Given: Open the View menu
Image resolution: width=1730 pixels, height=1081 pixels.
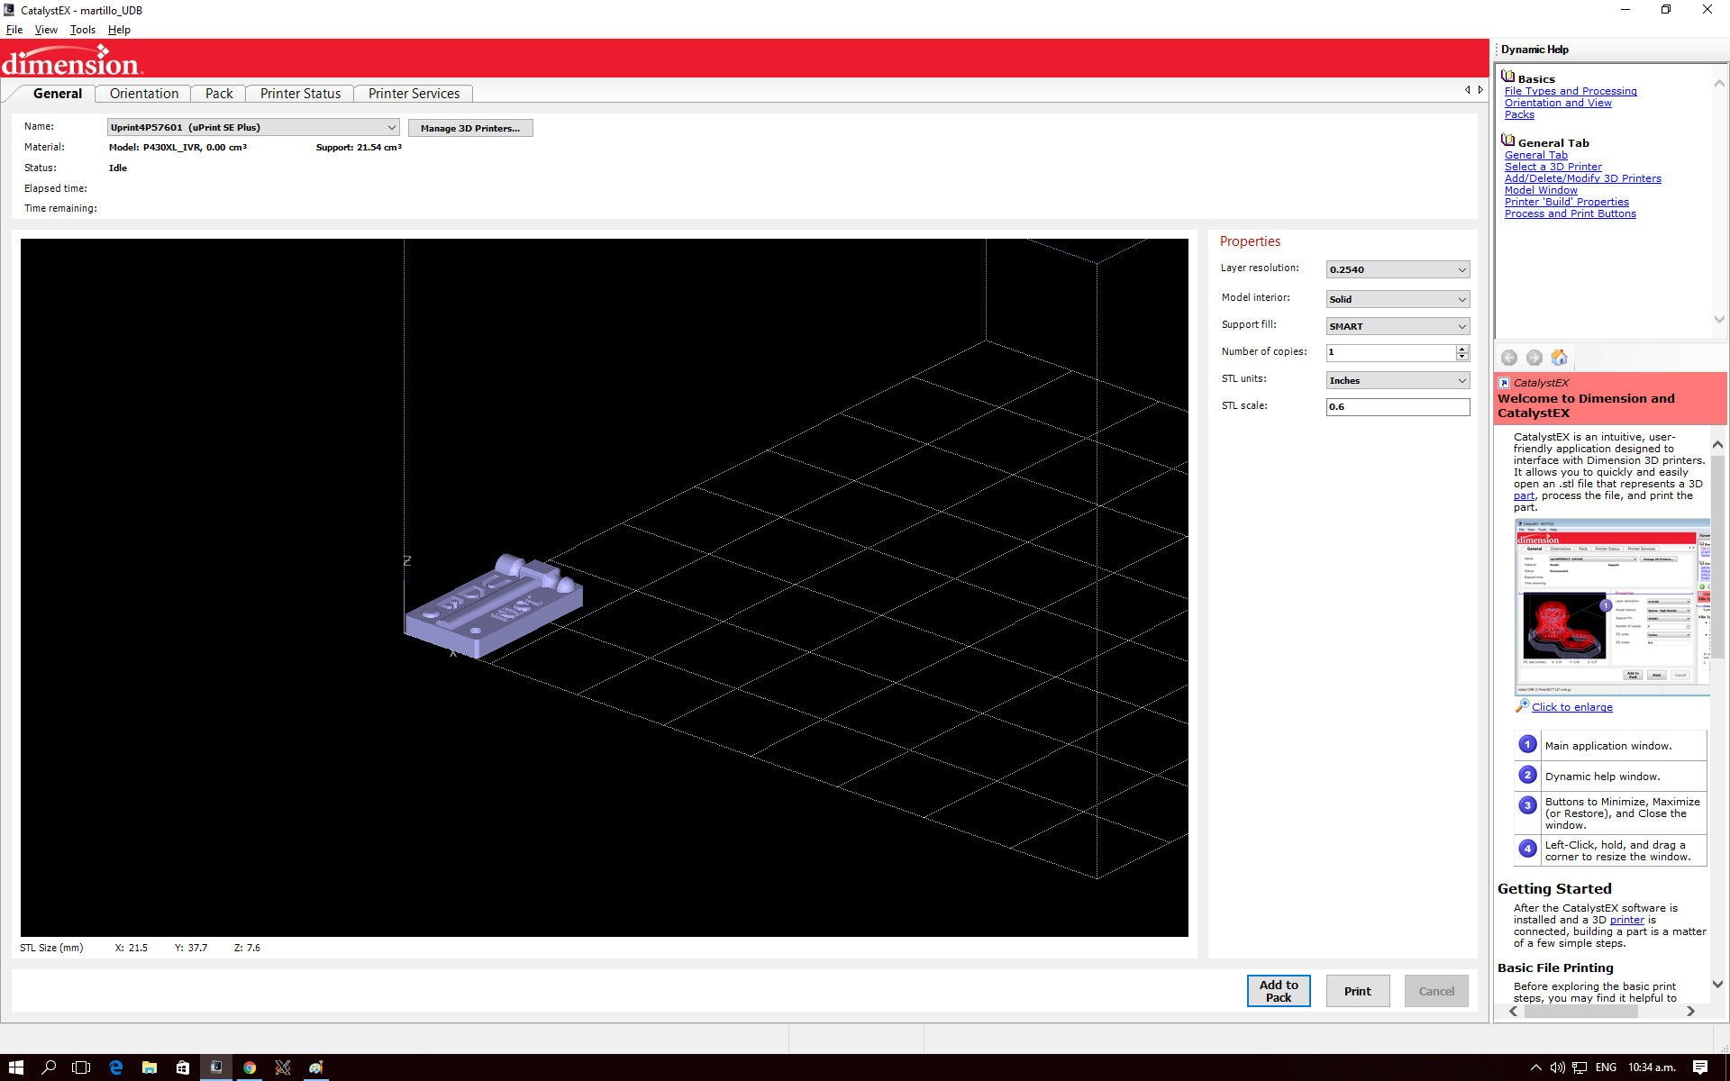Looking at the screenshot, I should (x=46, y=30).
